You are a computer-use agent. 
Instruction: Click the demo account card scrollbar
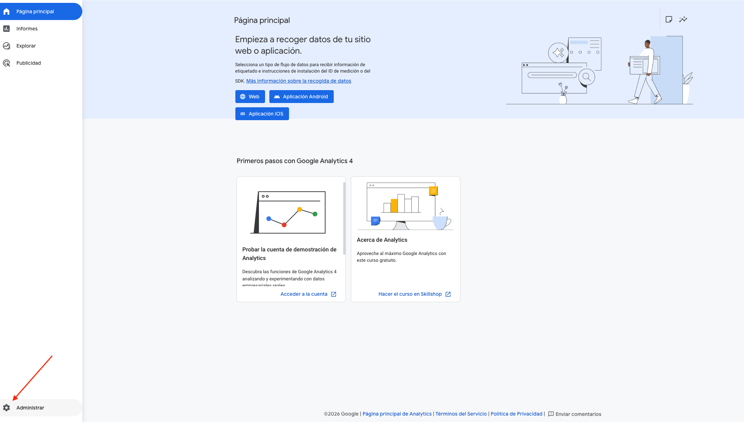point(344,219)
